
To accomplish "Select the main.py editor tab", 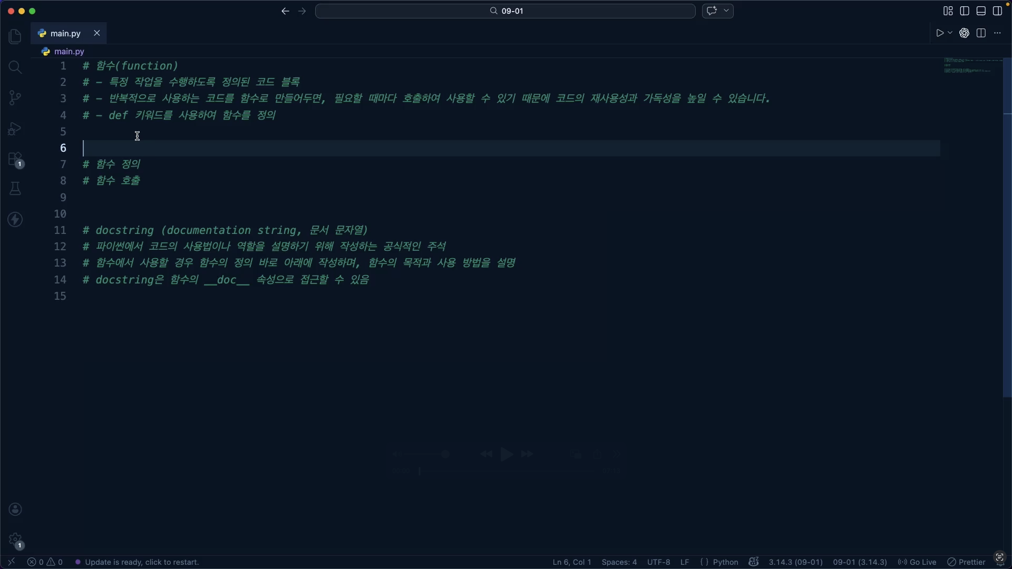I will click(x=65, y=33).
